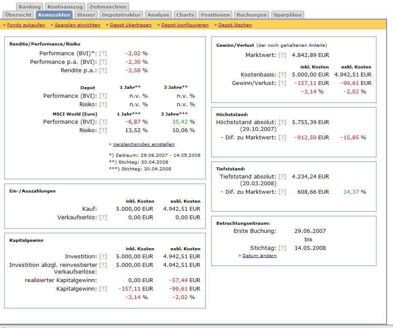This screenshot has width=393, height=328.
Task: Switch to the Kontoauszug tab
Action: pos(65,7)
